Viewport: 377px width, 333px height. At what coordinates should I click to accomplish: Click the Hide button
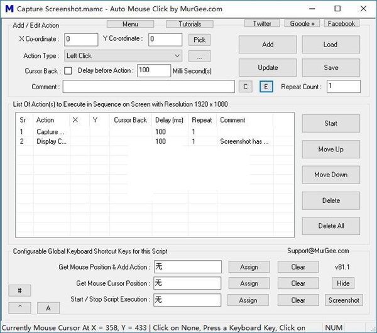click(343, 283)
